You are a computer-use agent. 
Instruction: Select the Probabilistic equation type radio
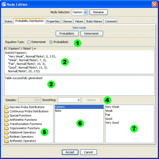tap(51, 42)
